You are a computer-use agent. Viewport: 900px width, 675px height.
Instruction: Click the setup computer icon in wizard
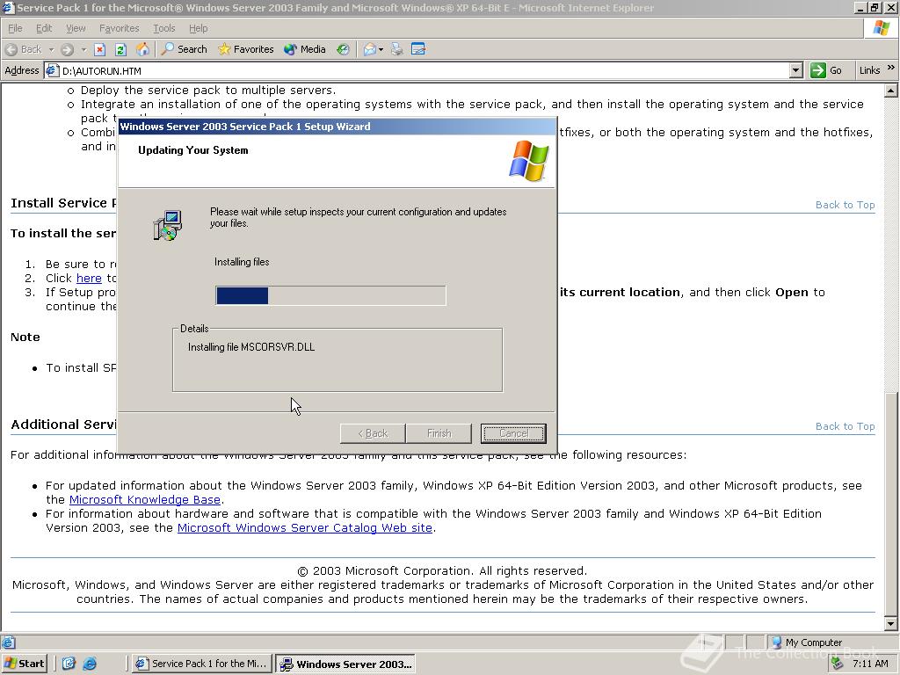click(168, 225)
